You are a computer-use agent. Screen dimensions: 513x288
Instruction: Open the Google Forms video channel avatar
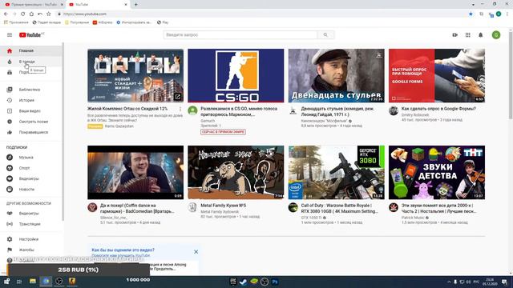[394, 110]
